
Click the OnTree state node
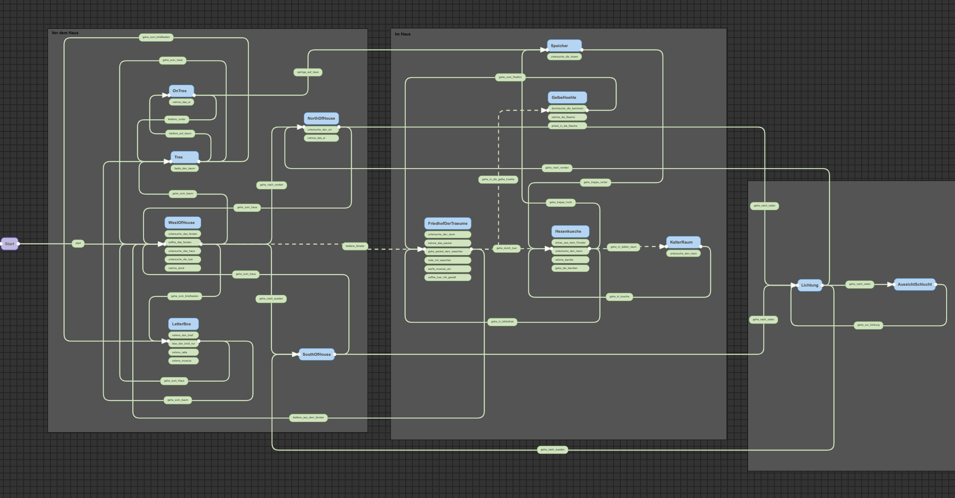point(181,91)
